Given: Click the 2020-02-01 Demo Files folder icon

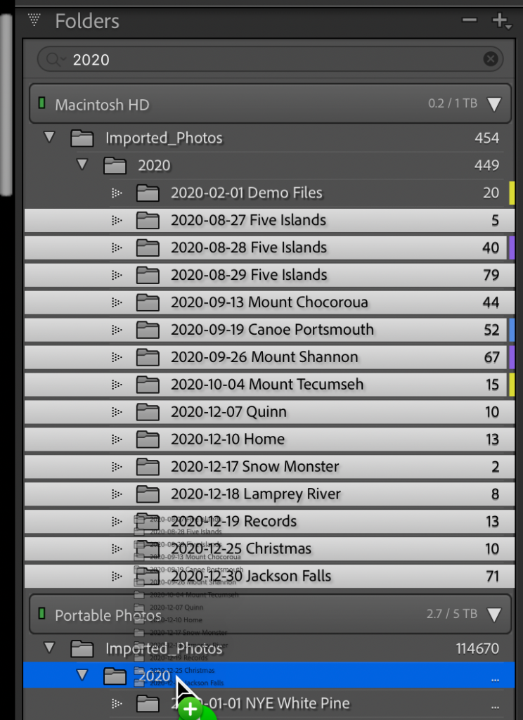Looking at the screenshot, I should (148, 193).
